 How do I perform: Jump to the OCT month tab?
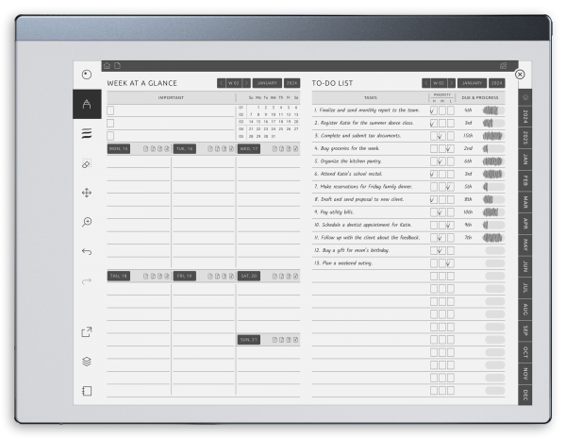[x=525, y=351]
